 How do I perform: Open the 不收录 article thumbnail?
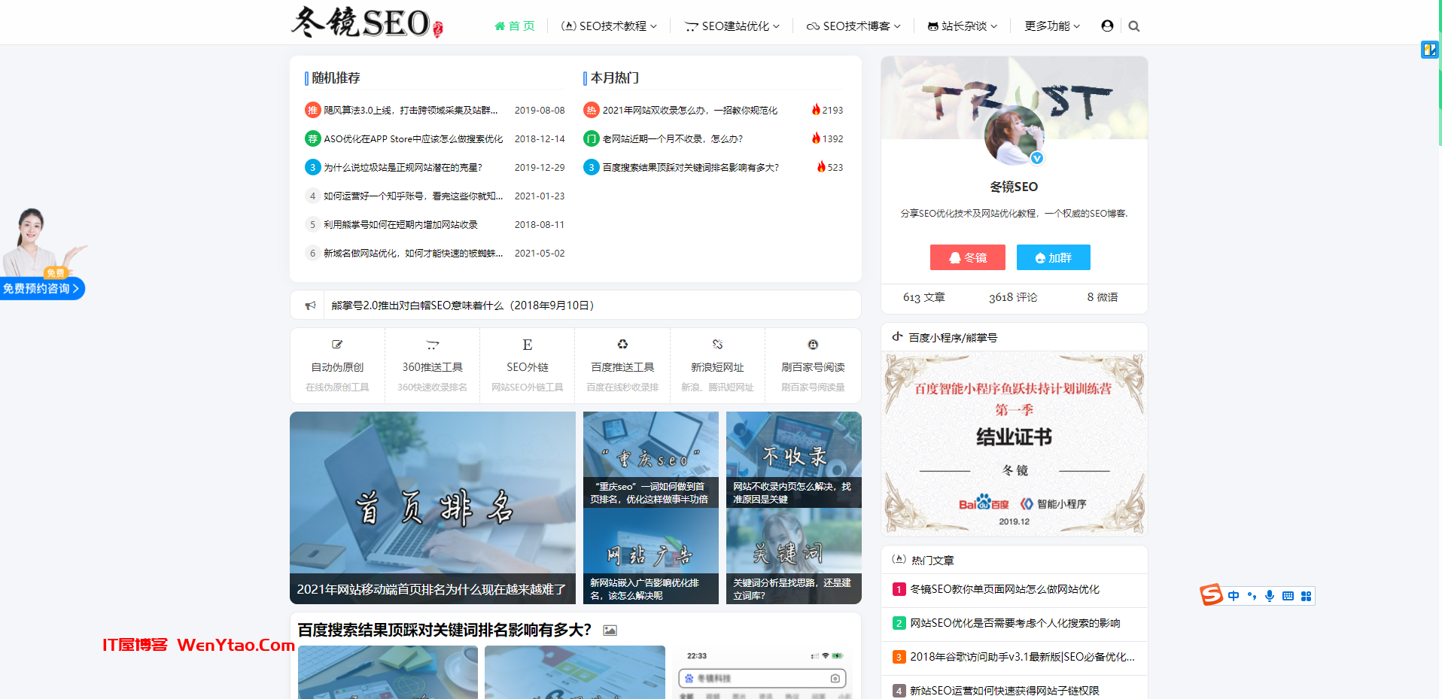(794, 459)
